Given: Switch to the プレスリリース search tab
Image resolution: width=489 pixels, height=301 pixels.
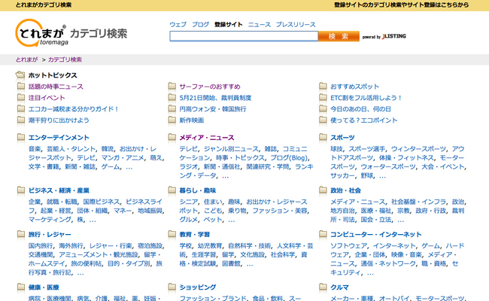Looking at the screenshot, I should (x=296, y=24).
